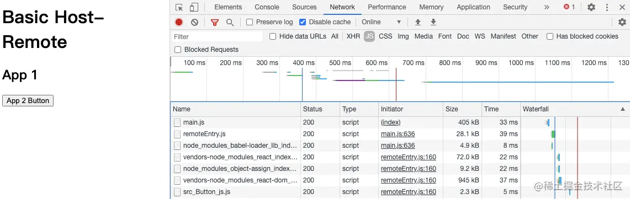Clear the network log

(194, 22)
